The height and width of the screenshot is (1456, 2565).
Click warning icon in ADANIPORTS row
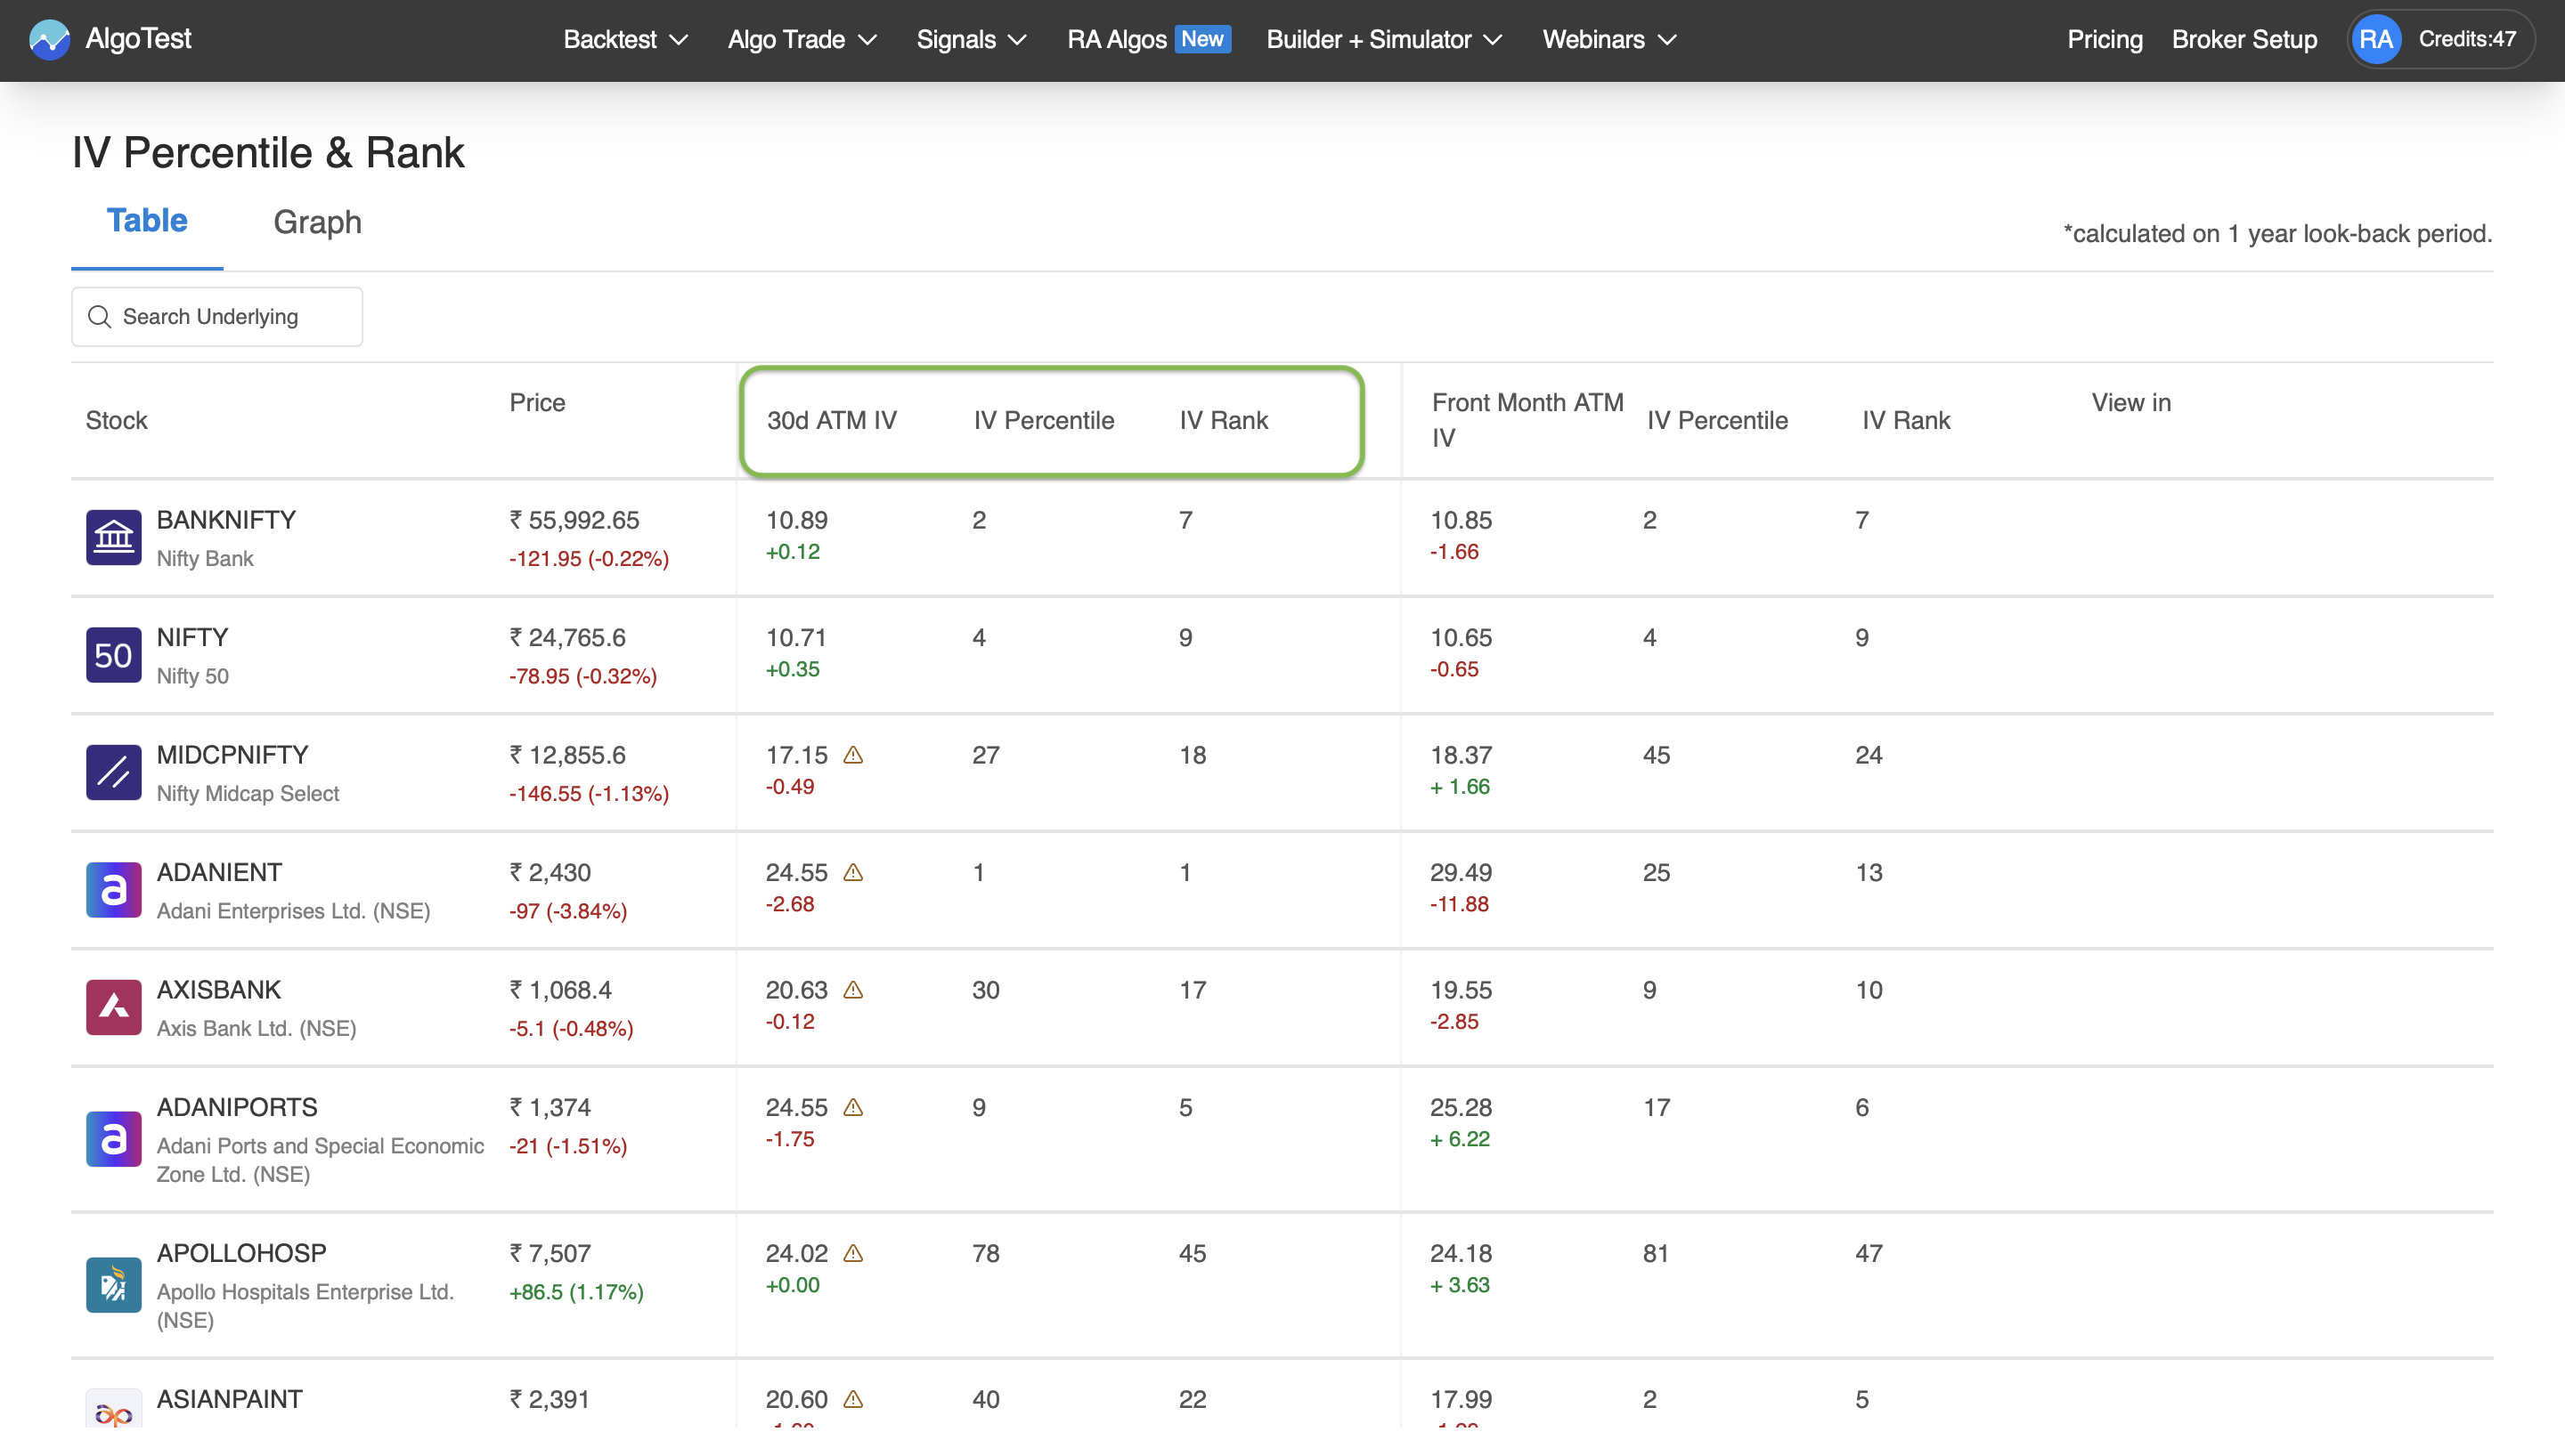pyautogui.click(x=853, y=1107)
